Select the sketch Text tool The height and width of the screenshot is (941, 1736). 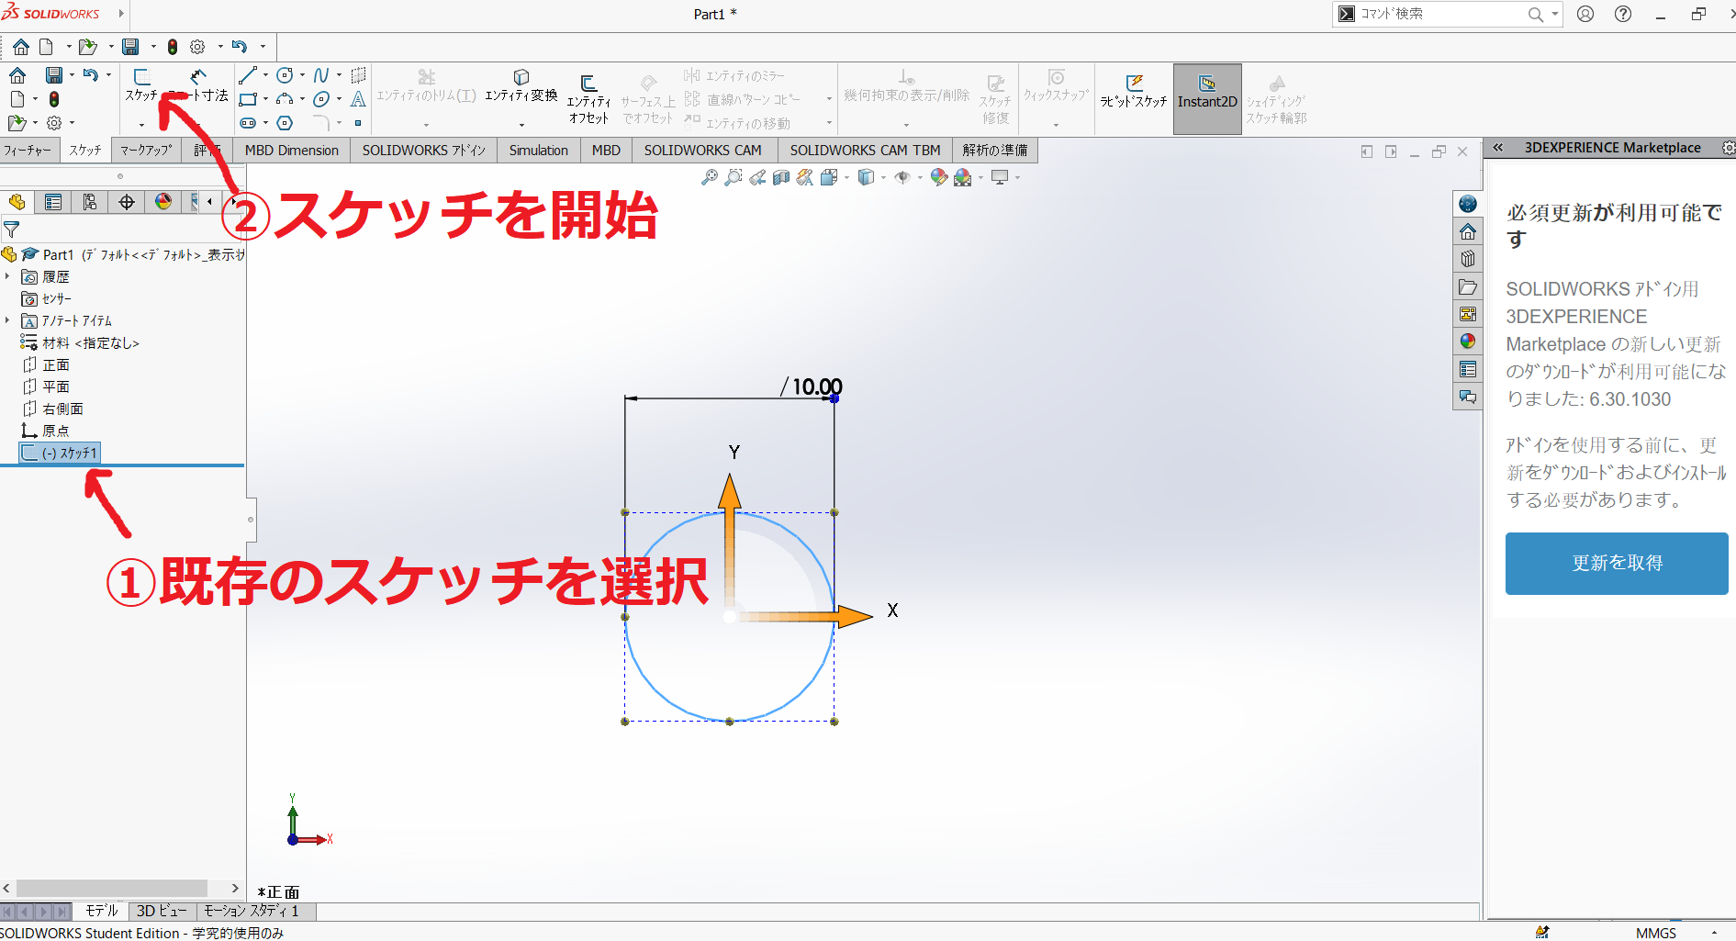358,99
